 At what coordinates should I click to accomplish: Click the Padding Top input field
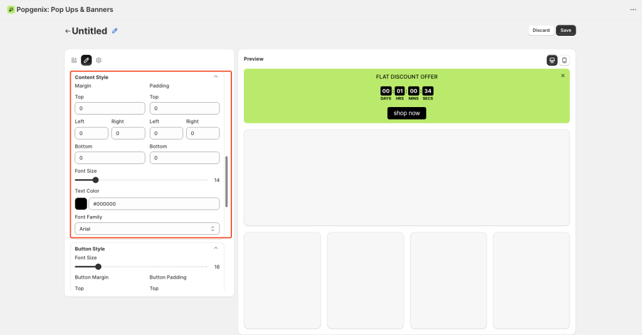(185, 108)
